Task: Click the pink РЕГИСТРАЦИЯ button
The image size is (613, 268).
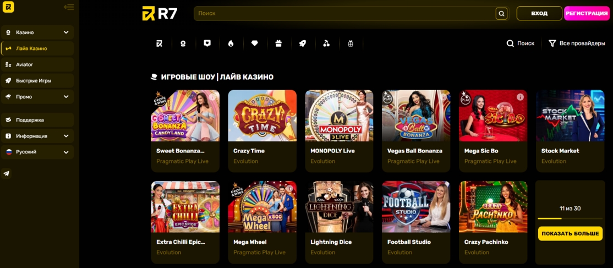Action: pyautogui.click(x=587, y=13)
